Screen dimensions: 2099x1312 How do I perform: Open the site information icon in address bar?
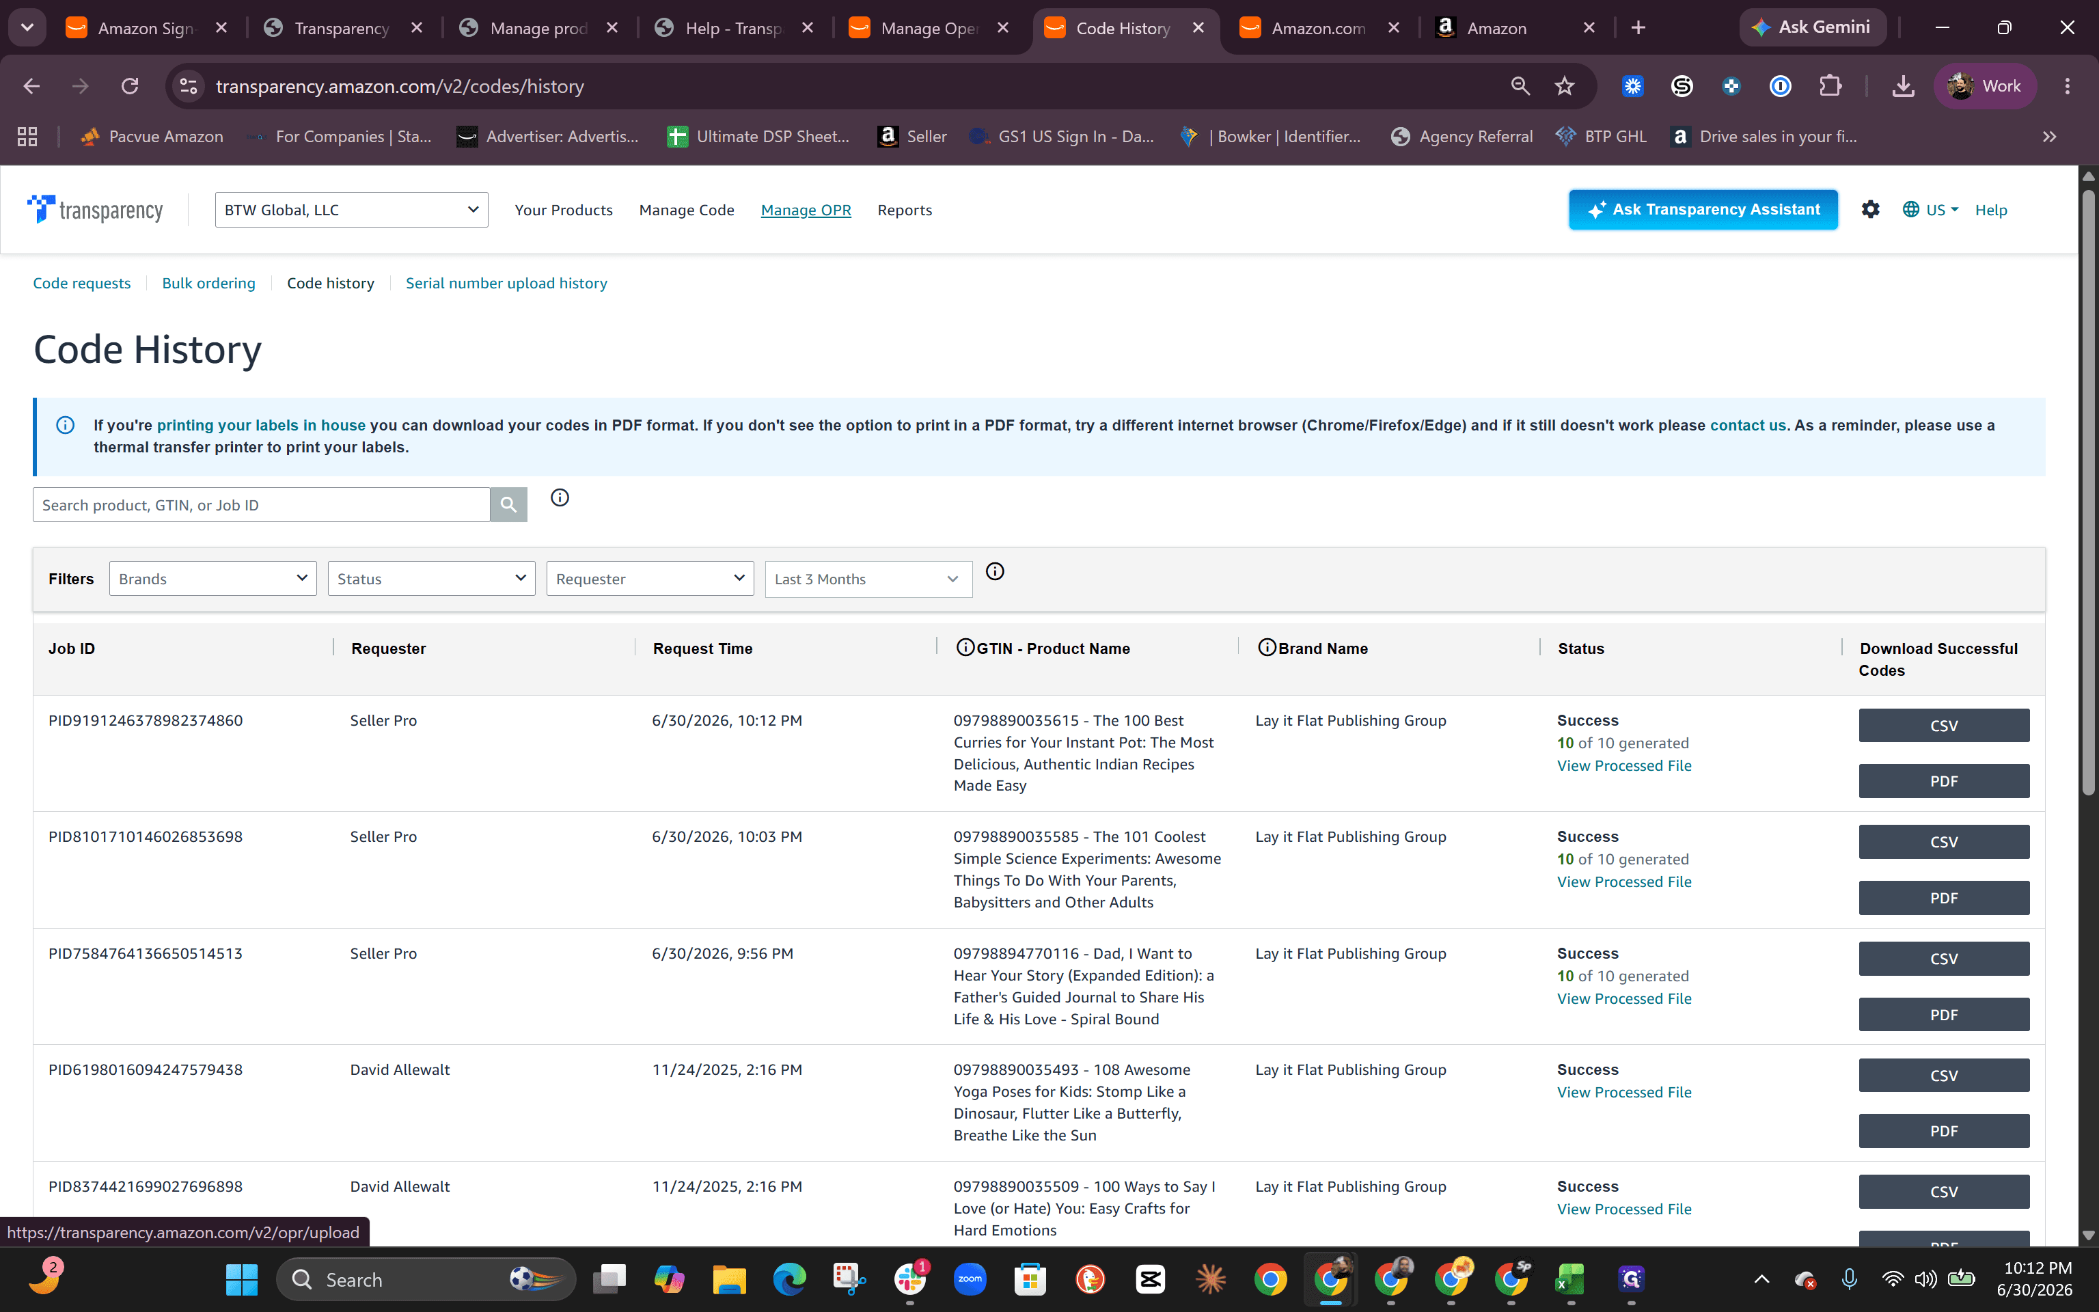pyautogui.click(x=188, y=86)
